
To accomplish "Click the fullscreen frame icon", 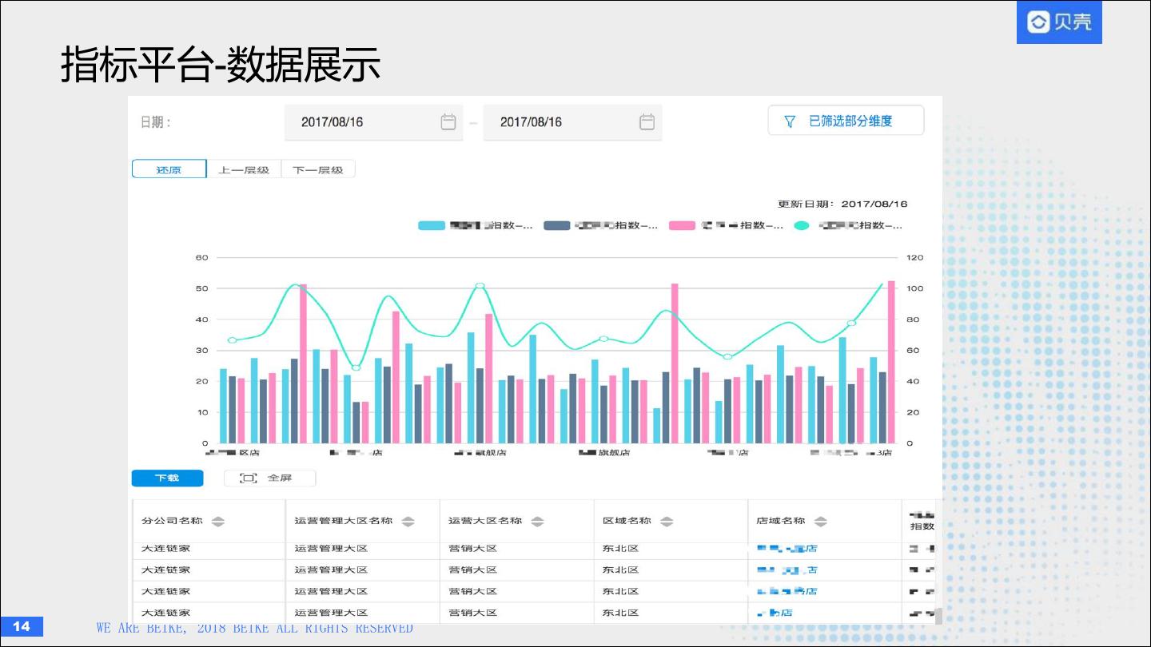I will [x=249, y=478].
